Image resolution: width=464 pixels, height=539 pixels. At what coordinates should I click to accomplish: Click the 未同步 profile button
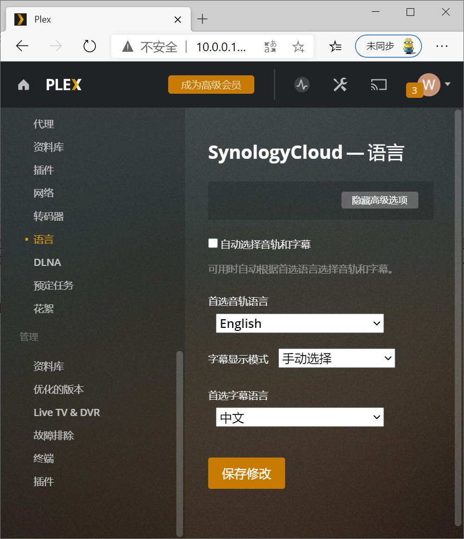(388, 46)
